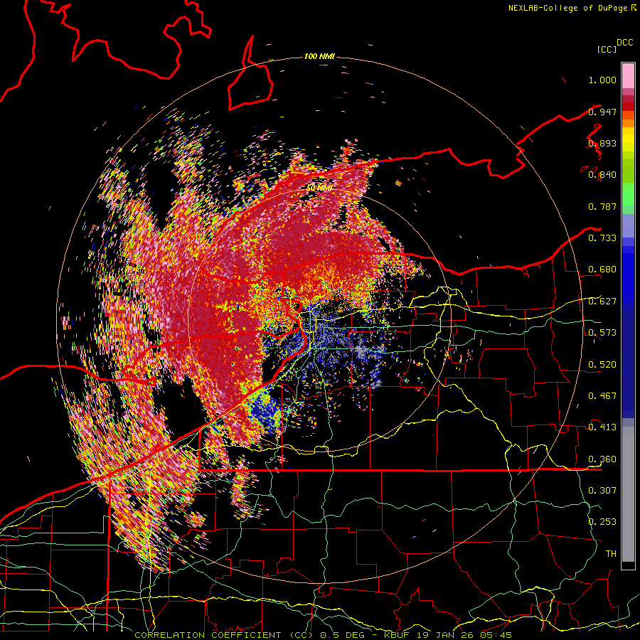This screenshot has width=640, height=640.
Task: Select the 0.360 legend value
Action: [602, 459]
